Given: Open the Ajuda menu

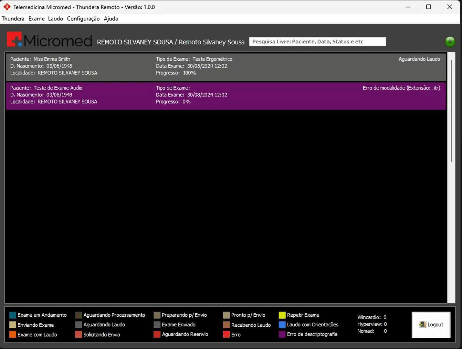Looking at the screenshot, I should pyautogui.click(x=111, y=19).
